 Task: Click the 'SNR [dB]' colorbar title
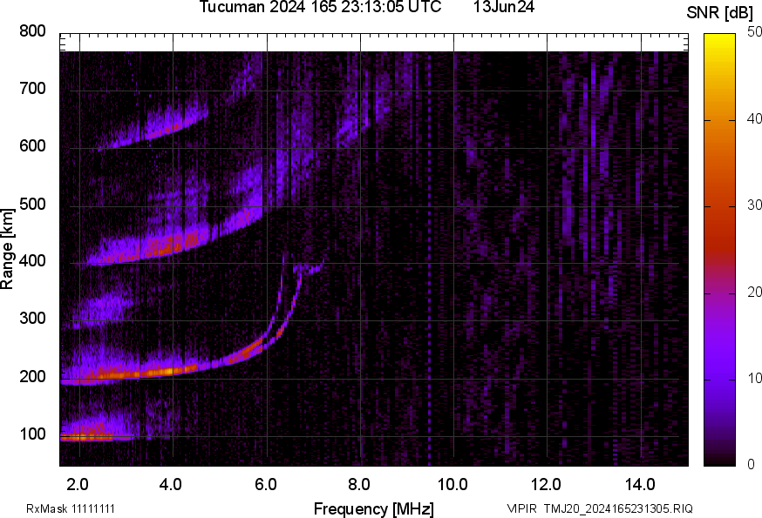(x=720, y=13)
